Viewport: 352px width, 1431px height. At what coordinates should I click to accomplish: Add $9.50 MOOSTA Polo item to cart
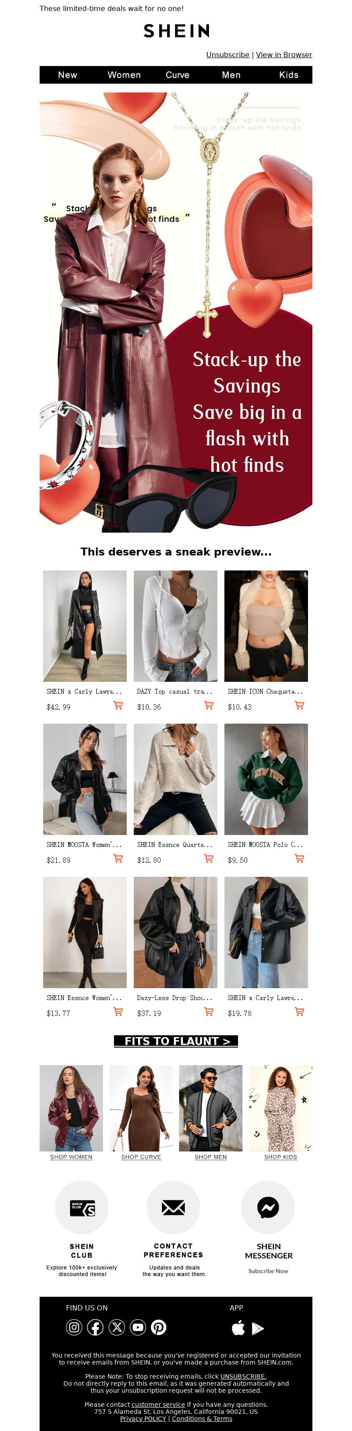tap(299, 858)
